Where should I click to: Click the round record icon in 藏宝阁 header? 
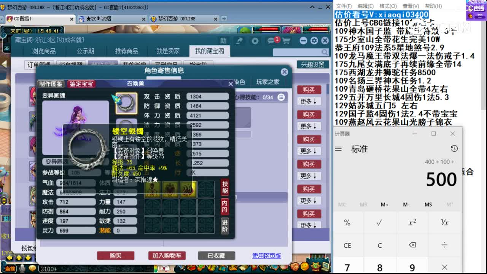point(255,41)
